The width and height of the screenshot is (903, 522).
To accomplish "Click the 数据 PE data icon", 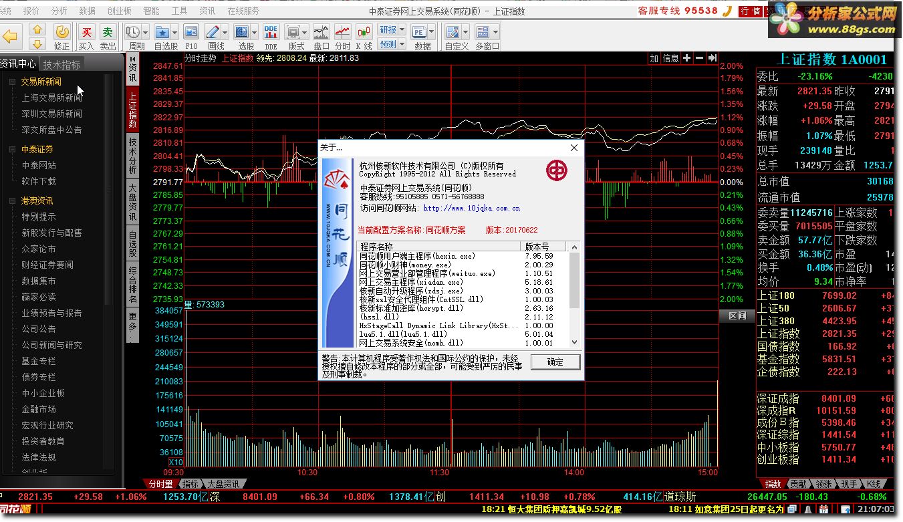I will pyautogui.click(x=419, y=32).
